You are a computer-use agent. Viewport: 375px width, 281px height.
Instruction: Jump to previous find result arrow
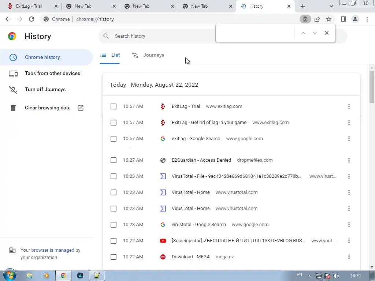303,33
